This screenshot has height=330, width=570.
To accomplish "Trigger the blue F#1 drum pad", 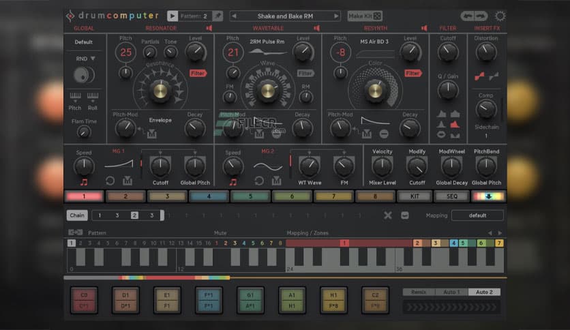I will tap(209, 300).
